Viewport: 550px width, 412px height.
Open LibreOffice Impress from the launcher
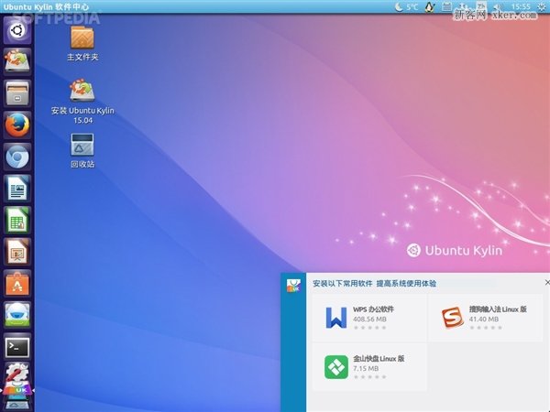click(x=16, y=251)
